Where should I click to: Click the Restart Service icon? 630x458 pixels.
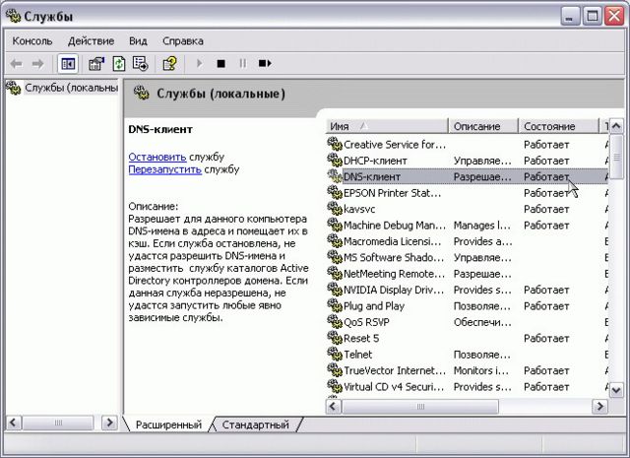[x=265, y=64]
